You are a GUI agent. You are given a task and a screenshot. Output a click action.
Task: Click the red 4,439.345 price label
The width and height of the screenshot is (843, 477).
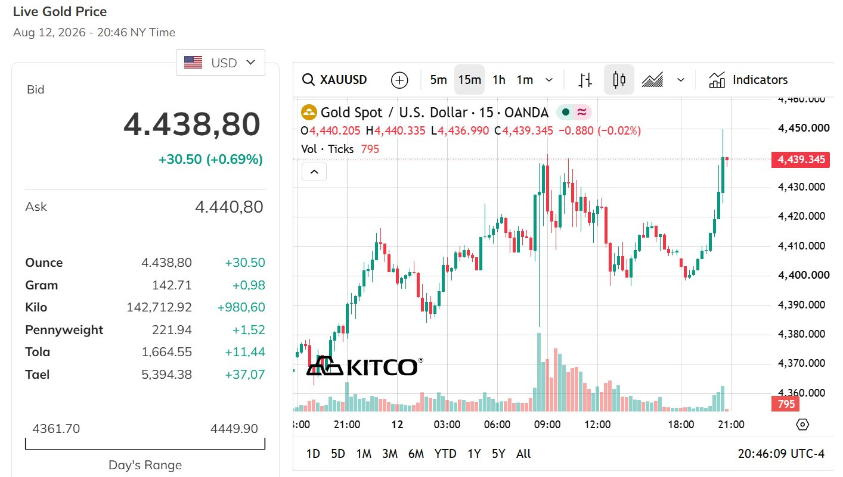pyautogui.click(x=800, y=160)
